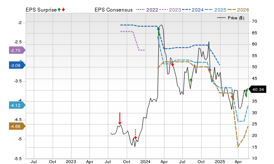Select the light blue -4.12 value tag

(17, 105)
